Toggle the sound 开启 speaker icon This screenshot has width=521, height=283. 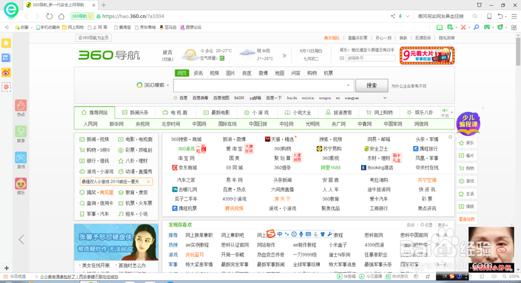445,113
